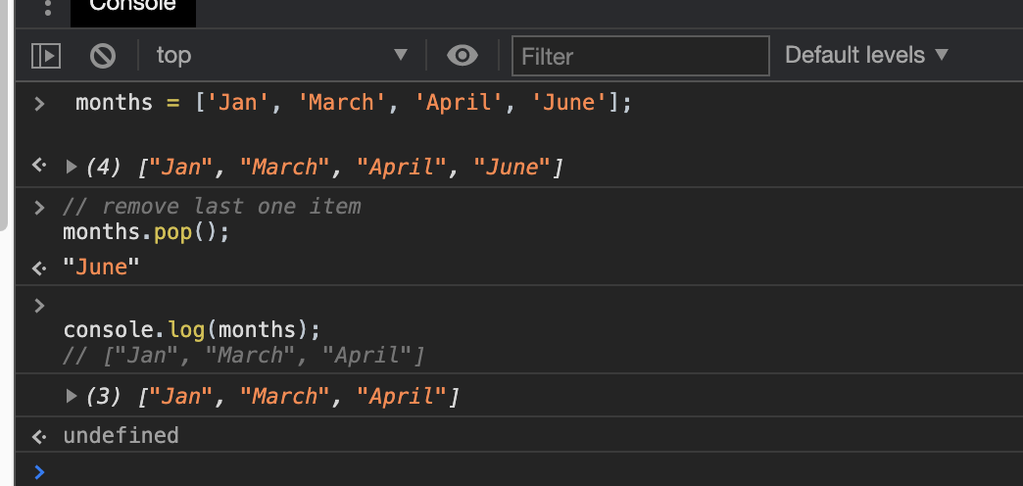Image resolution: width=1023 pixels, height=486 pixels.
Task: Open the top JavaScript context dropdown
Action: (282, 56)
